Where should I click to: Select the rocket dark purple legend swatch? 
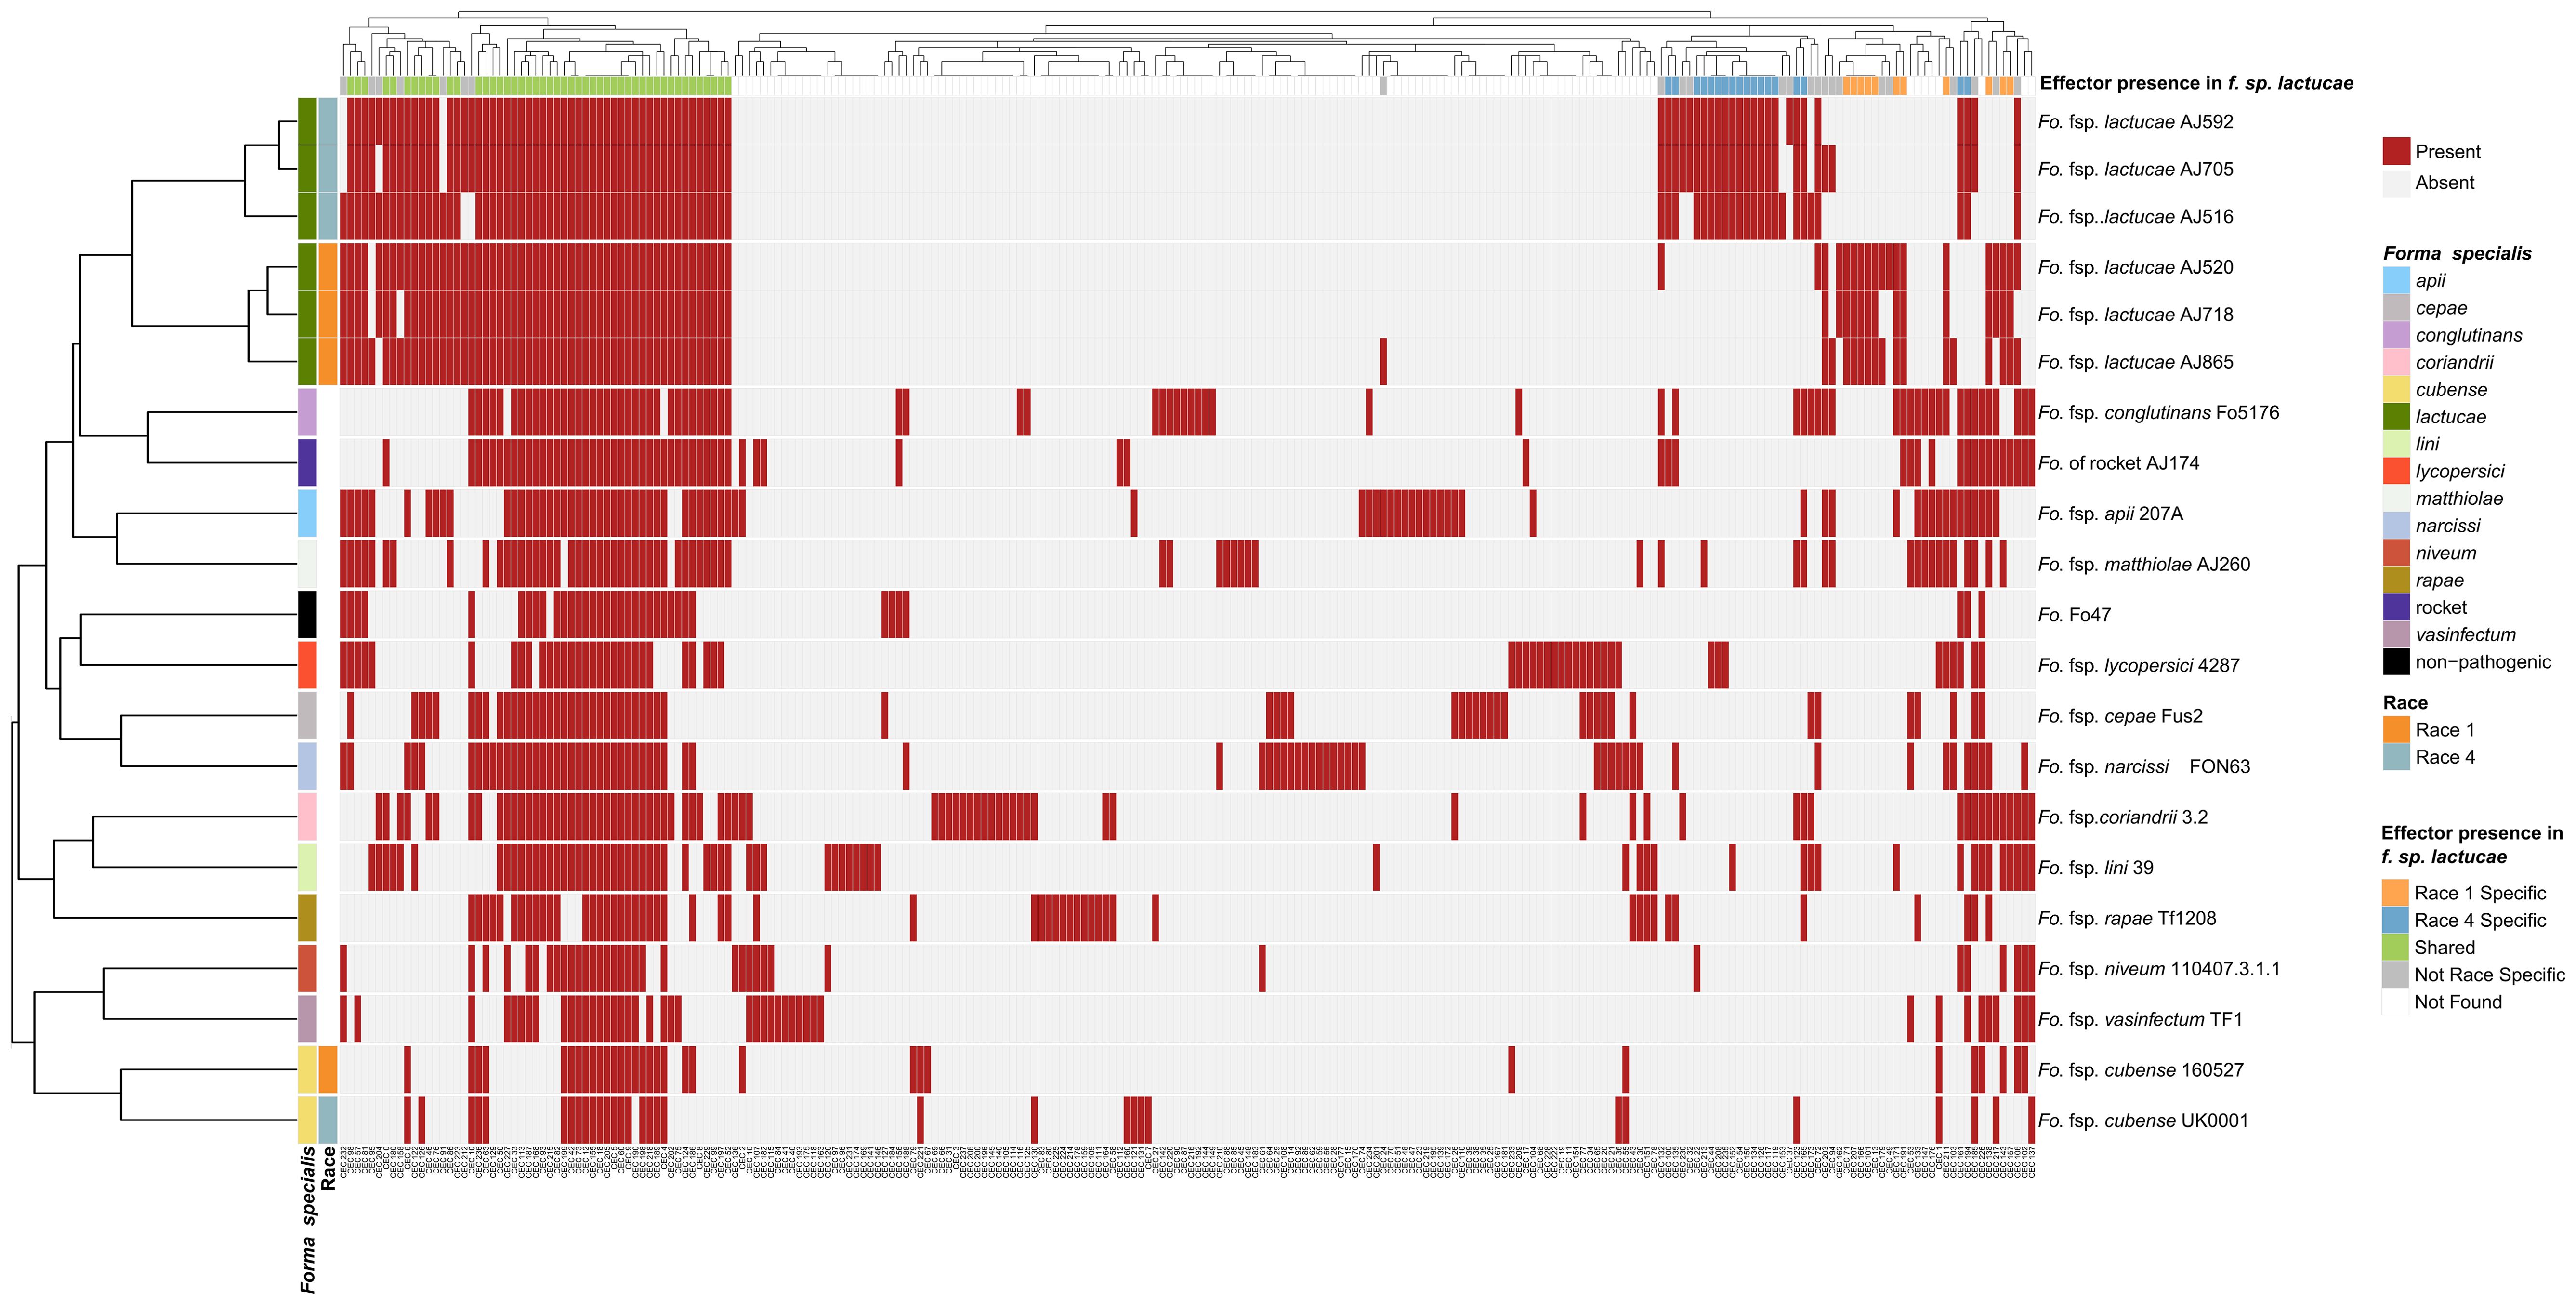(x=2396, y=607)
